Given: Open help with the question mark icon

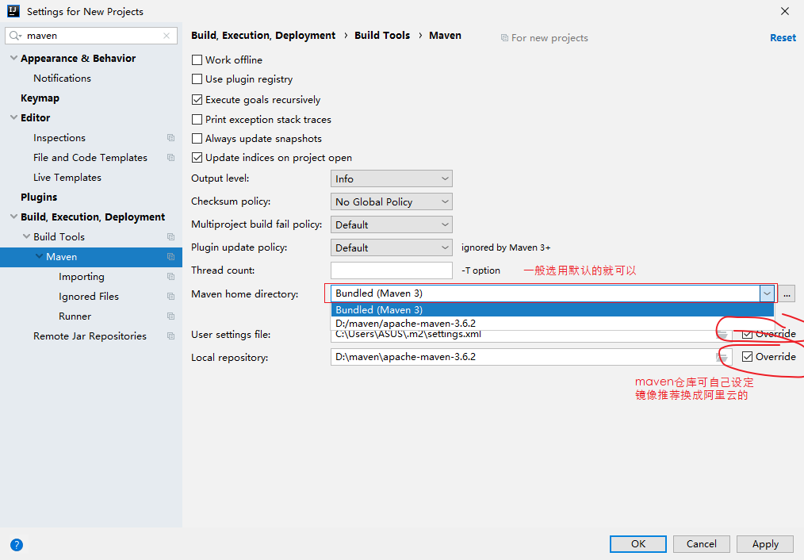Looking at the screenshot, I should coord(17,545).
